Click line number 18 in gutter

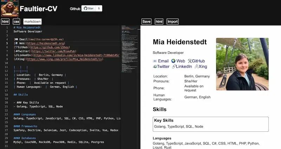click(6, 95)
